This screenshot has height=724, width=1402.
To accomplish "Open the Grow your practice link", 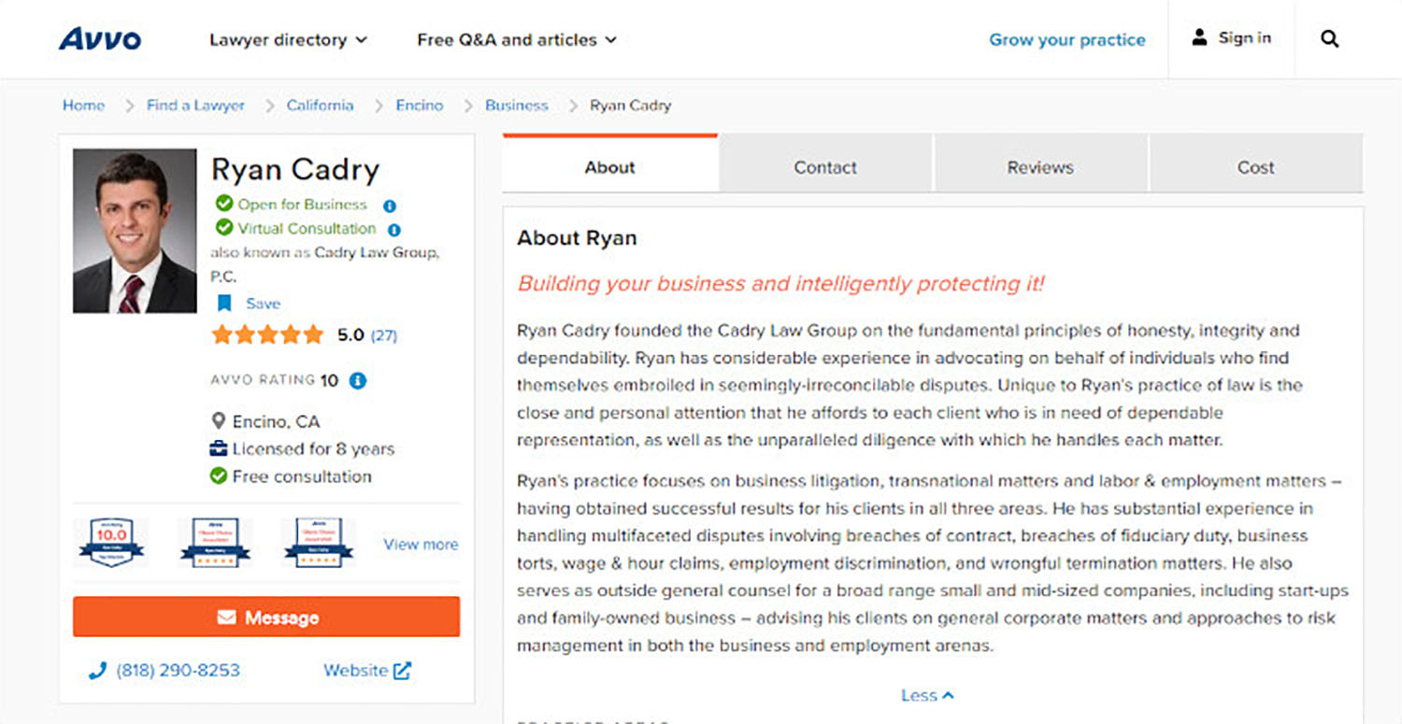I will (x=1066, y=39).
